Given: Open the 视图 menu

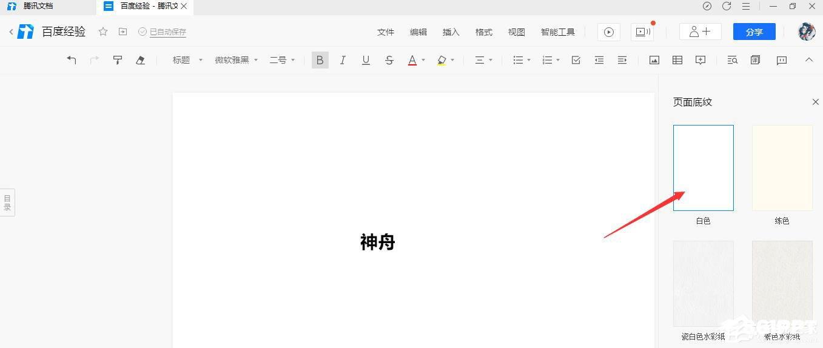Looking at the screenshot, I should pos(517,32).
